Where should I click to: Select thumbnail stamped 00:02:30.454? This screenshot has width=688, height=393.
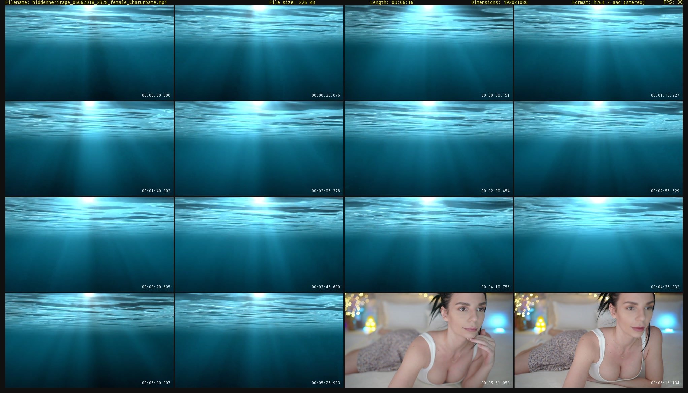[x=429, y=149]
